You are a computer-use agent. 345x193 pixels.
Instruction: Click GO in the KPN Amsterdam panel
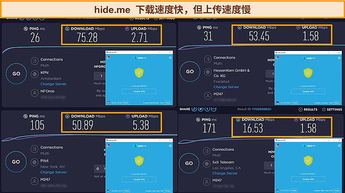point(16,74)
